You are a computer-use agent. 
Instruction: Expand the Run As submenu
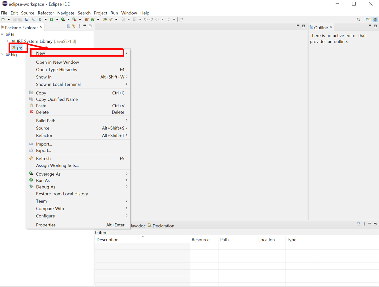[x=78, y=180]
